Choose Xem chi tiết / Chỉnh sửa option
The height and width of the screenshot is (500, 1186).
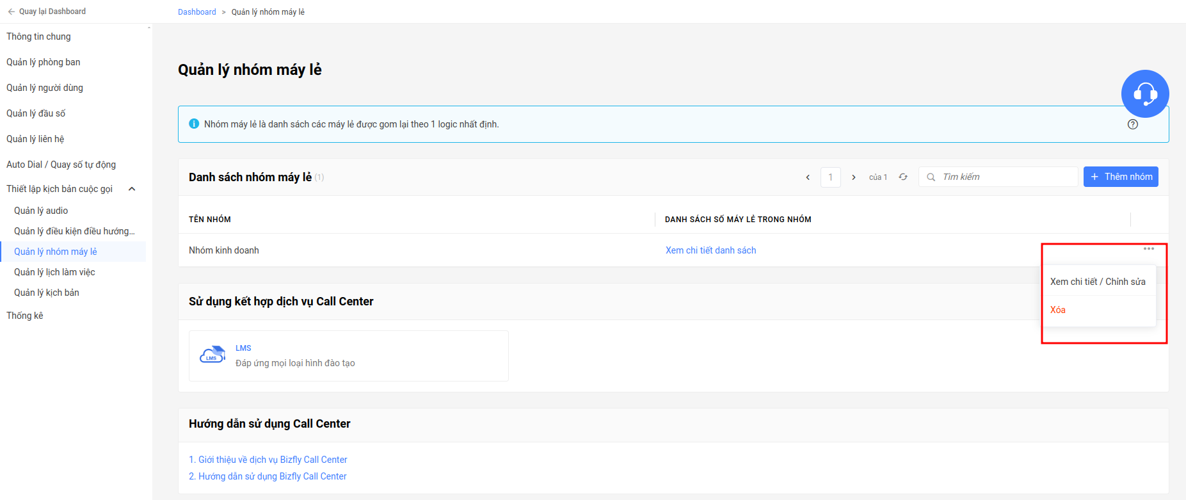(x=1098, y=282)
